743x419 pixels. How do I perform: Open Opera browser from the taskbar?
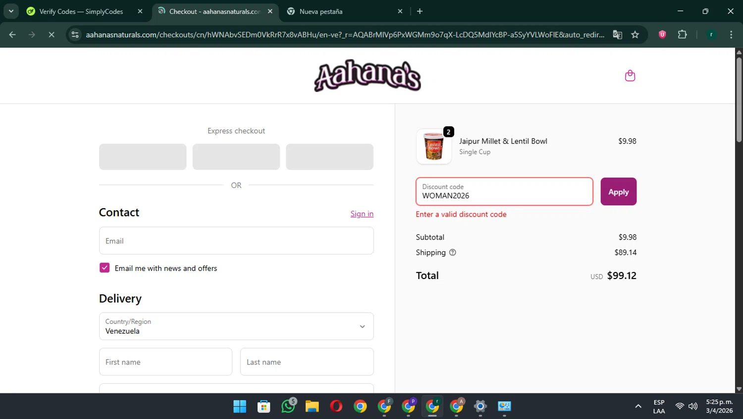click(336, 407)
